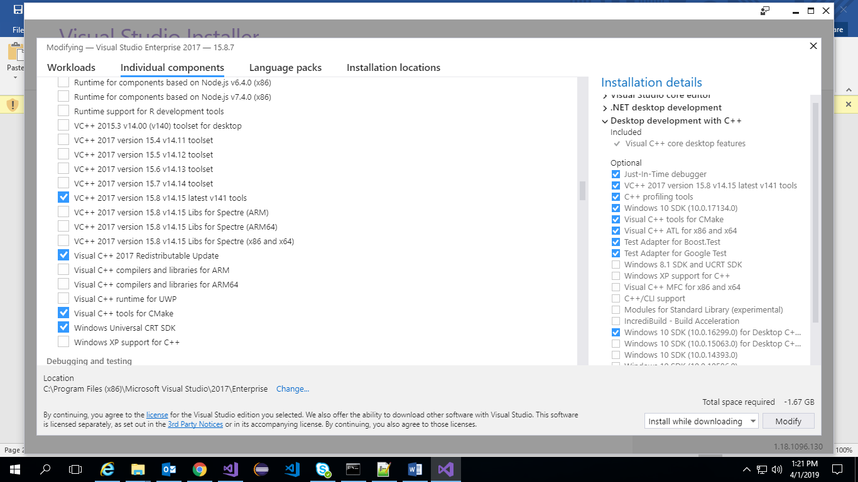Enable VC++ 2017 version 15.7 v14.14 toolset
858x482 pixels.
click(x=63, y=183)
